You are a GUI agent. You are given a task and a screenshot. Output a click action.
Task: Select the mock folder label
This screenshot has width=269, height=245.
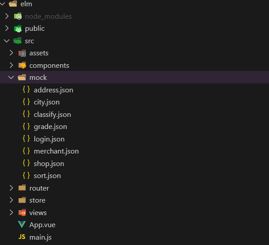tap(38, 78)
